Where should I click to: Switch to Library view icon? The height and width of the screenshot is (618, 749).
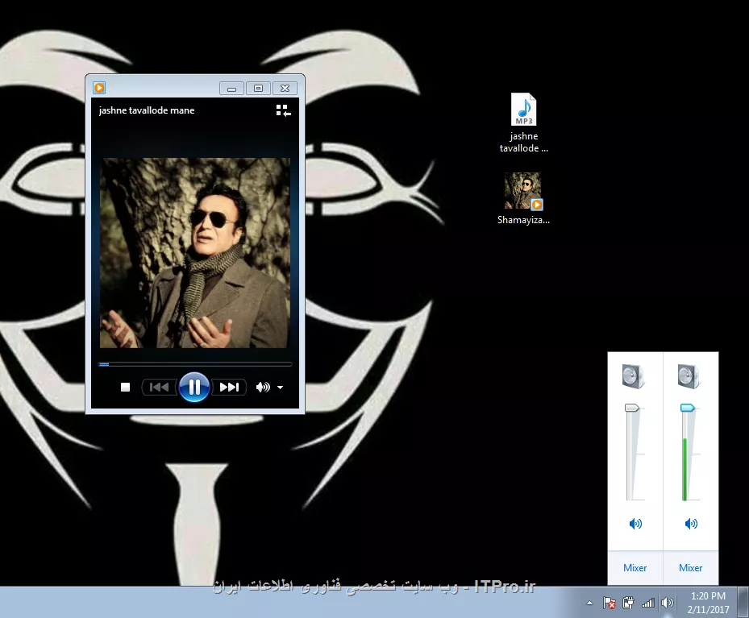[x=283, y=110]
